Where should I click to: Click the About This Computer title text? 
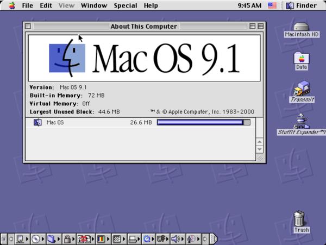coord(143,27)
